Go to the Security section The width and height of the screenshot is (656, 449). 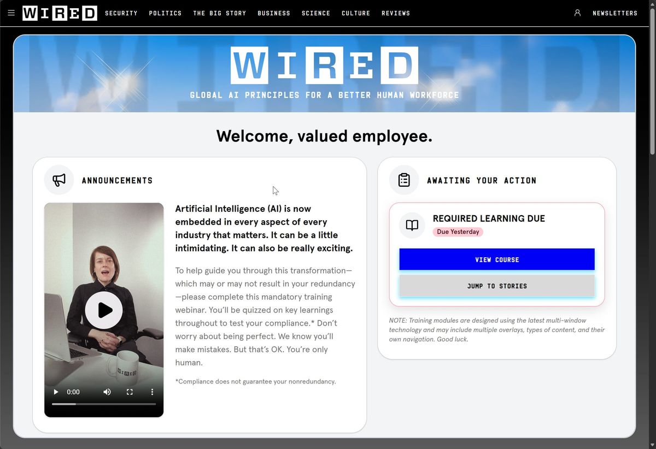coord(121,13)
